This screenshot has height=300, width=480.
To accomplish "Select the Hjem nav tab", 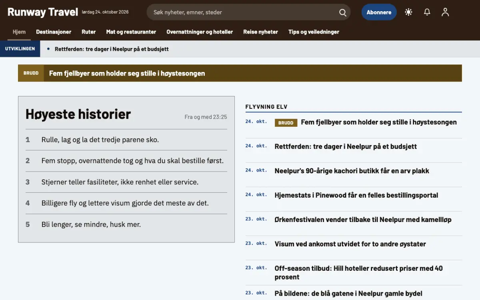I will point(19,32).
